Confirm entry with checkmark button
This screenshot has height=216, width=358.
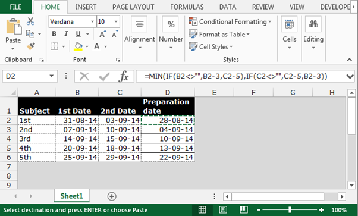(104, 76)
